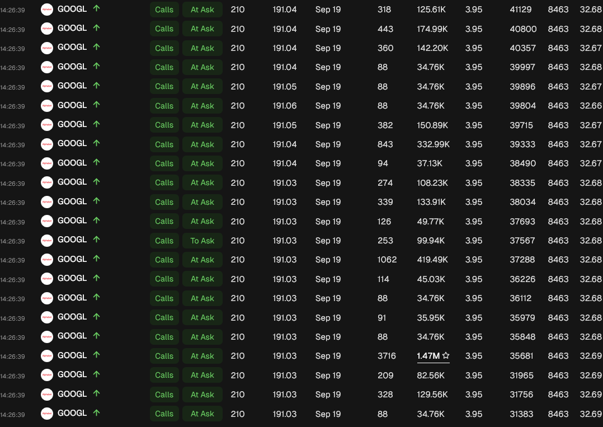This screenshot has width=603, height=427.
Task: Click green up arrow in the 35848 volume row
Action: point(97,335)
